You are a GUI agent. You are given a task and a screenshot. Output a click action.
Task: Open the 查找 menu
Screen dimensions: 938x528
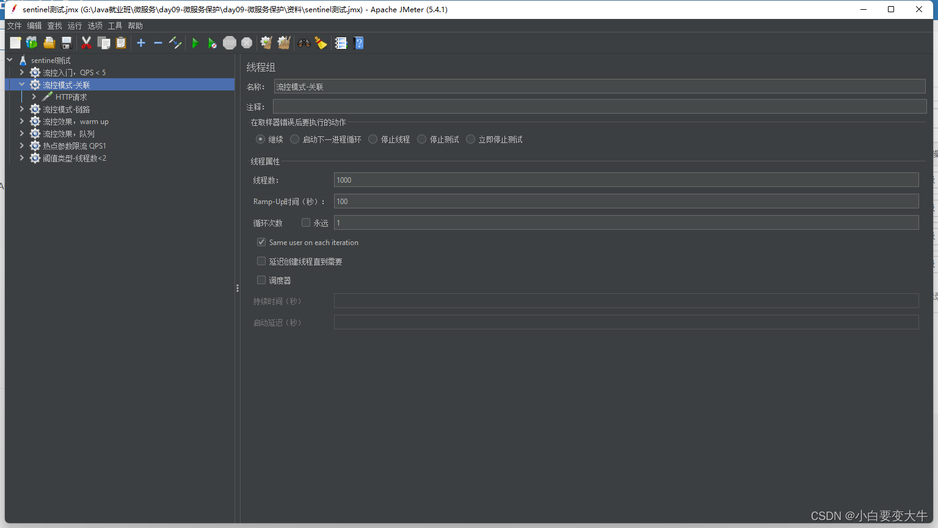(x=55, y=26)
